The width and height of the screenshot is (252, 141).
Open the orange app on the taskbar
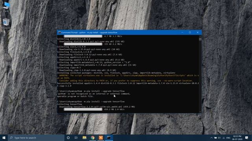(x=101, y=137)
